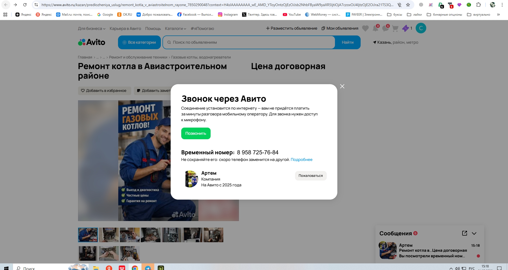Go to Главная breadcrumb

[x=85, y=57]
